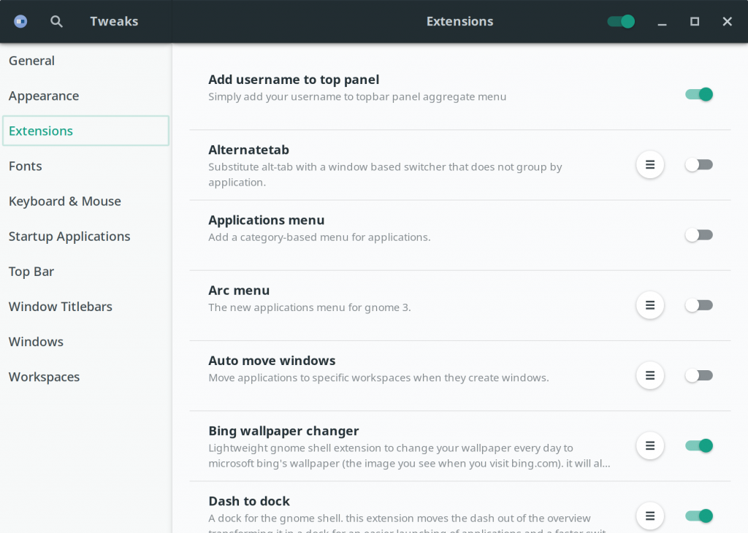The image size is (748, 533).
Task: Turn off Add username to top panel
Action: click(698, 94)
